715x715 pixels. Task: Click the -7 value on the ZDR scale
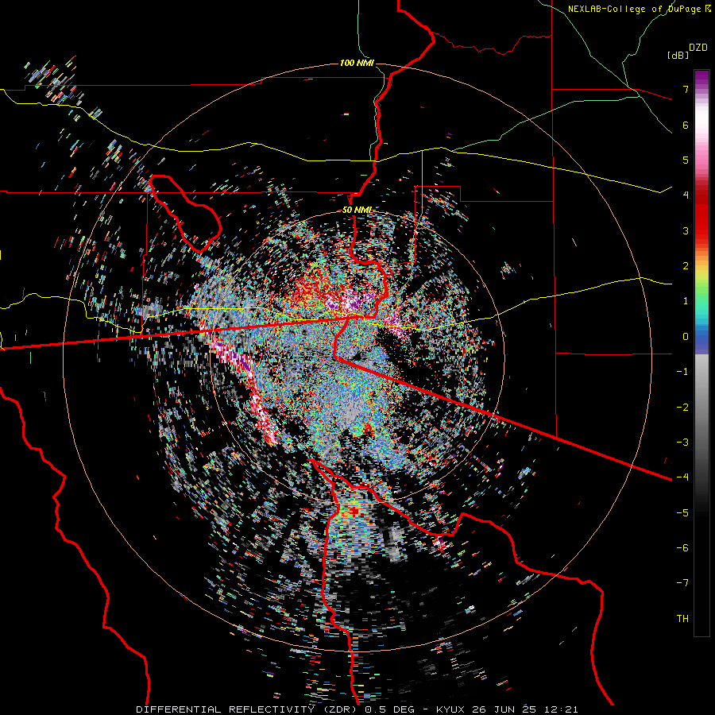682,583
